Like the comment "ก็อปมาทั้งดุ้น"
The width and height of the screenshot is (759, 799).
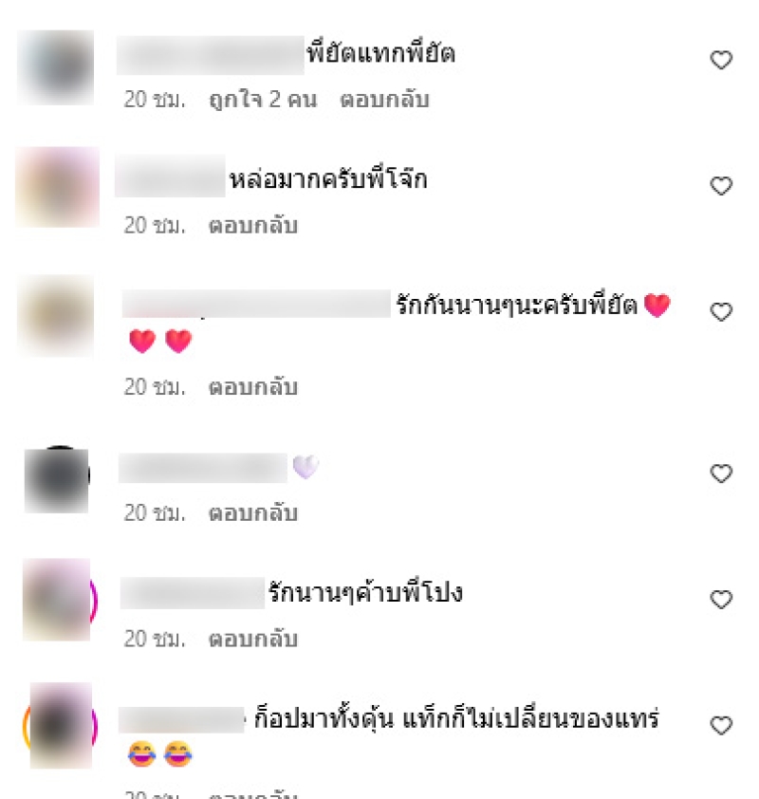point(721,725)
